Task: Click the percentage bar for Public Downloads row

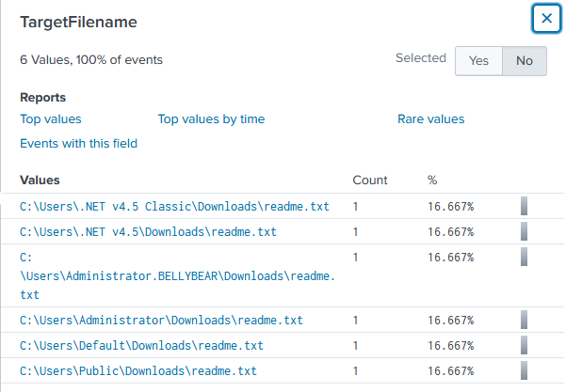Action: point(525,370)
